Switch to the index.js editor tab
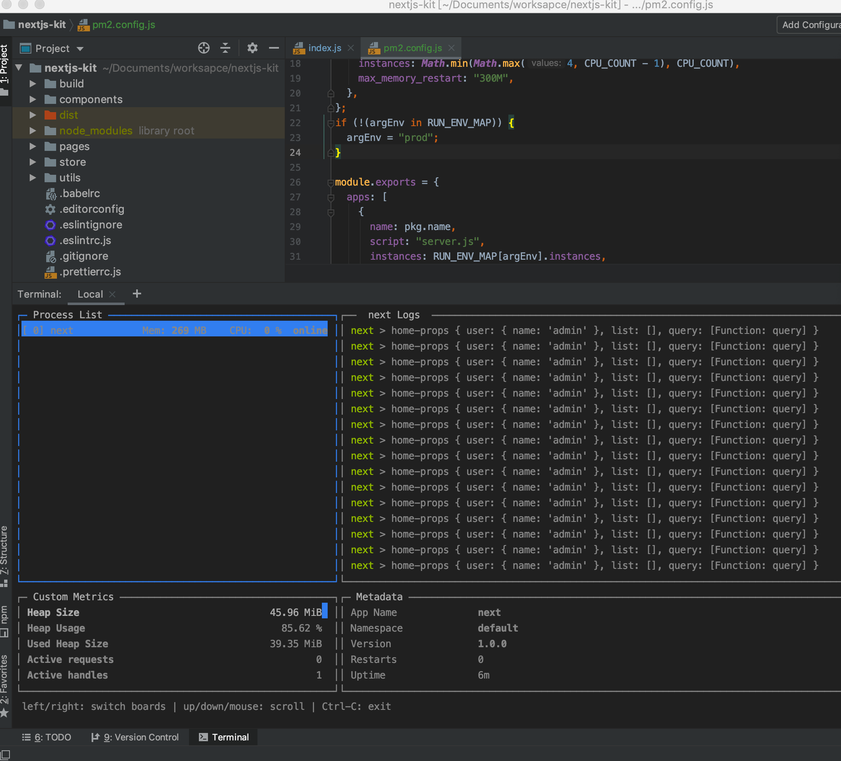 click(324, 47)
